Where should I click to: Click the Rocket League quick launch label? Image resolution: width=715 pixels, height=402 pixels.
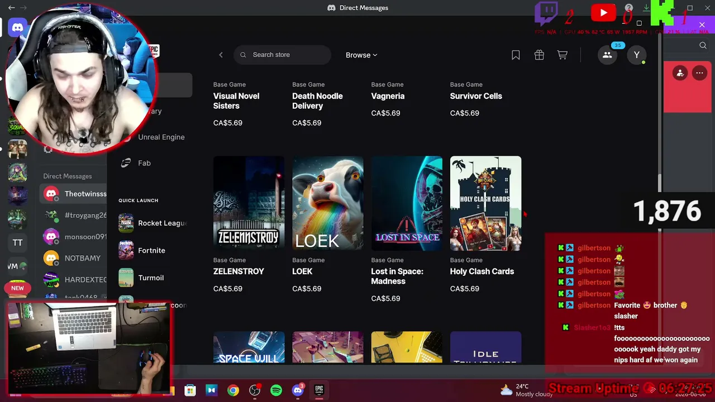coord(163,223)
